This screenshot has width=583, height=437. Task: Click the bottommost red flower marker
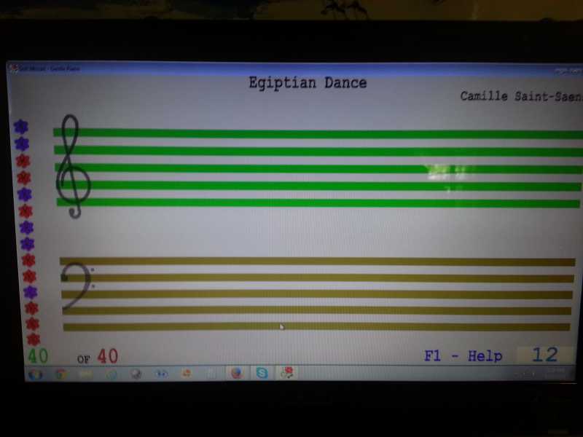[x=34, y=339]
